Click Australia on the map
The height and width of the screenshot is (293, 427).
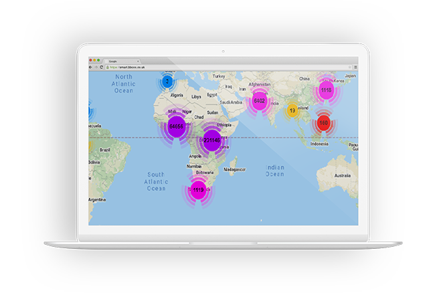click(x=341, y=175)
